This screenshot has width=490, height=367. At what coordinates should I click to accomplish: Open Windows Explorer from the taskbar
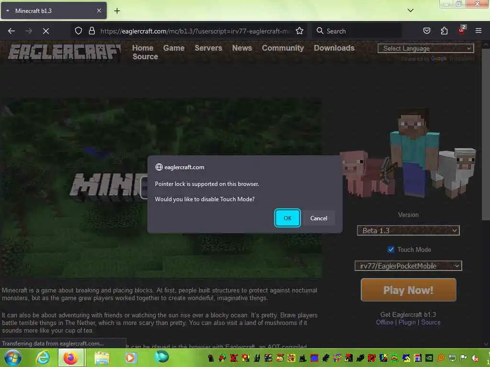tap(102, 357)
